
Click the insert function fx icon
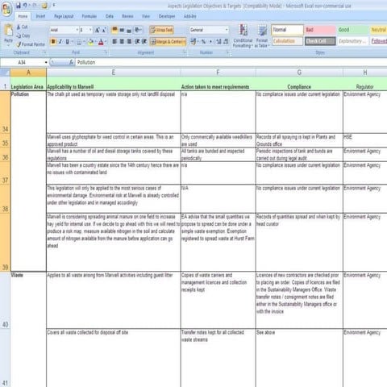tap(71, 62)
